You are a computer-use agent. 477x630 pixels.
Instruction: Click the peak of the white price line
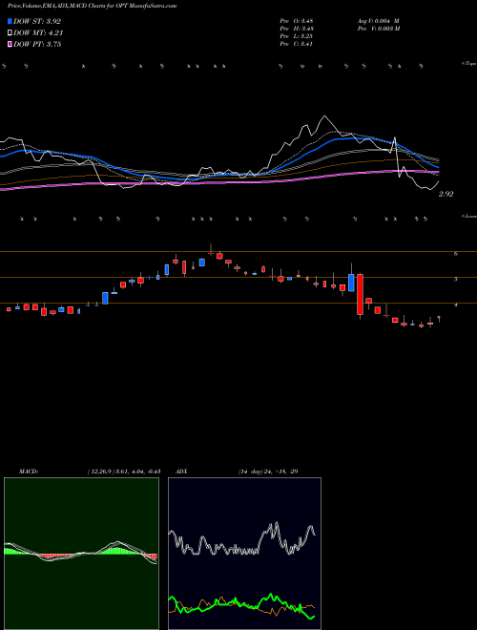(324, 116)
